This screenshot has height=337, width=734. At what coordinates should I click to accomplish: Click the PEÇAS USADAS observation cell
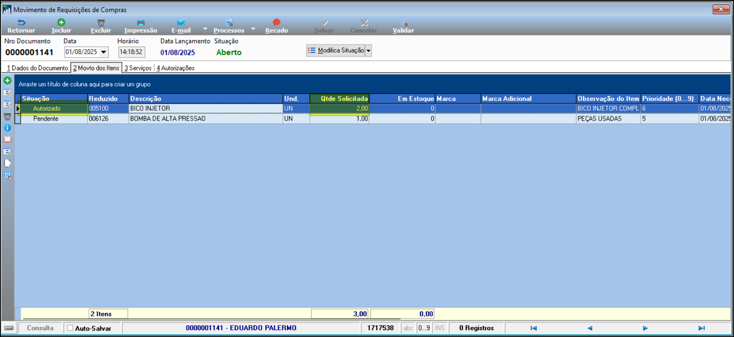[x=608, y=119]
